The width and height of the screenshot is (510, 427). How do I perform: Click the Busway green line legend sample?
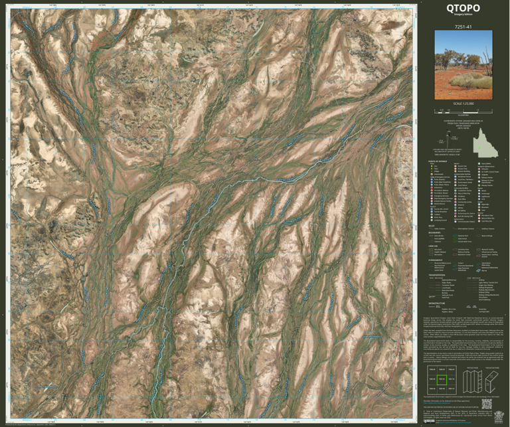coord(438,293)
